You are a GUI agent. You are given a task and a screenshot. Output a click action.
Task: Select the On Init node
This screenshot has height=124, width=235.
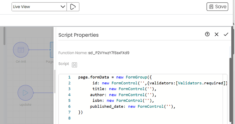pyautogui.click(x=21, y=50)
